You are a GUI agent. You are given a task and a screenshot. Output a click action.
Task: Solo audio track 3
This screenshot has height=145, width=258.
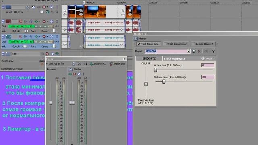pos(57,37)
